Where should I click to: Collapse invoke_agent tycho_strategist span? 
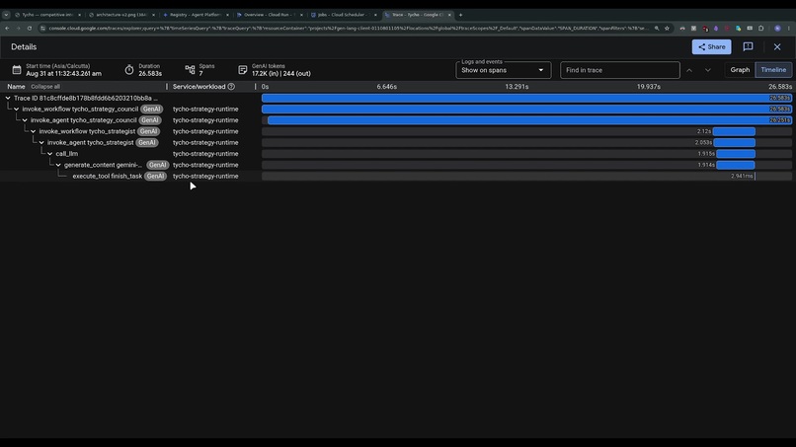[x=41, y=142]
